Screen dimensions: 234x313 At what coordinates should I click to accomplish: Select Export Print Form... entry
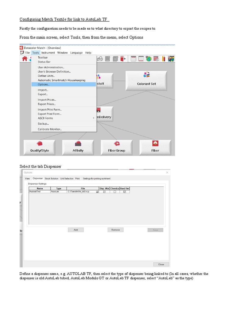click(64, 114)
